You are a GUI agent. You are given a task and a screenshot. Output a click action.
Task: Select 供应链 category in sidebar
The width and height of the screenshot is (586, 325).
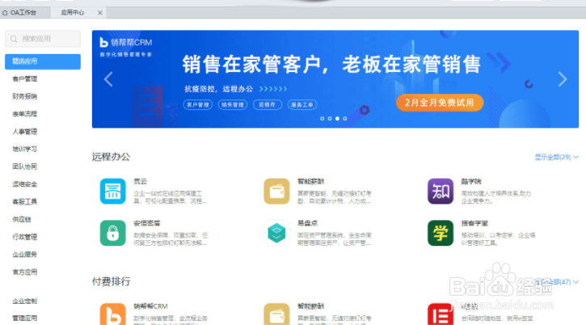tap(22, 220)
